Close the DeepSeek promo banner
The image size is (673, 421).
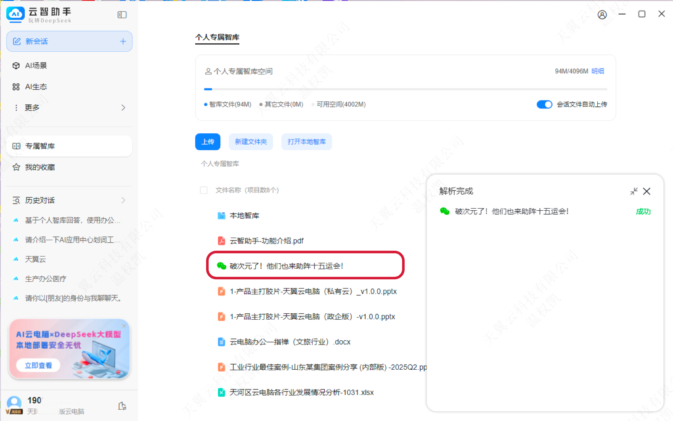pyautogui.click(x=124, y=326)
